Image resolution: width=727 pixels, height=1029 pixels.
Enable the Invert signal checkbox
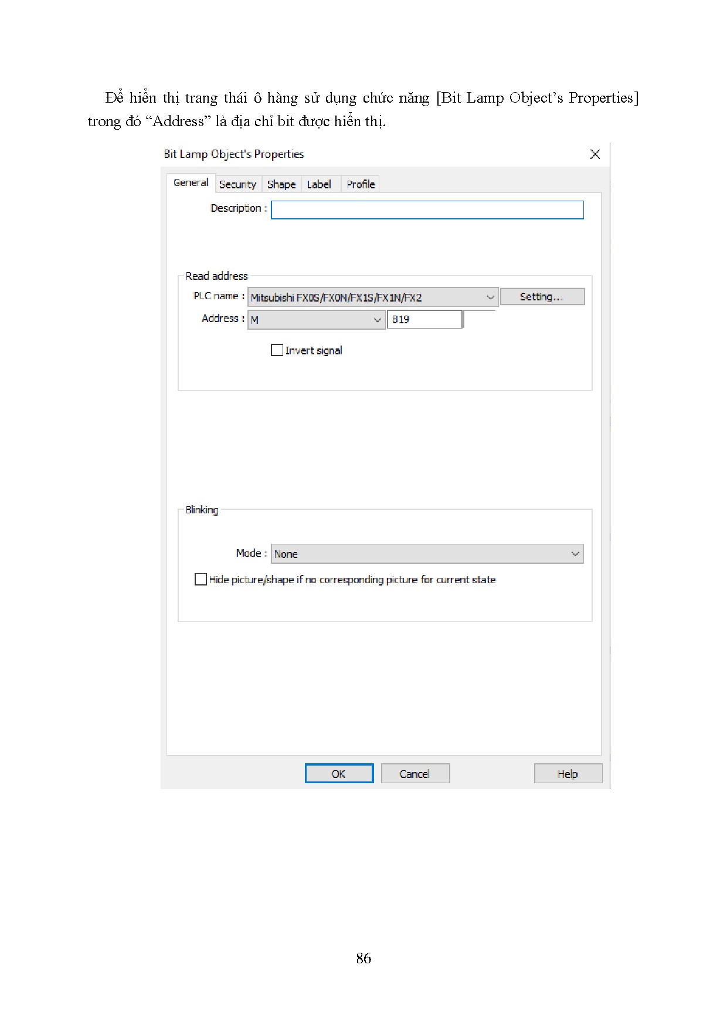pos(277,350)
